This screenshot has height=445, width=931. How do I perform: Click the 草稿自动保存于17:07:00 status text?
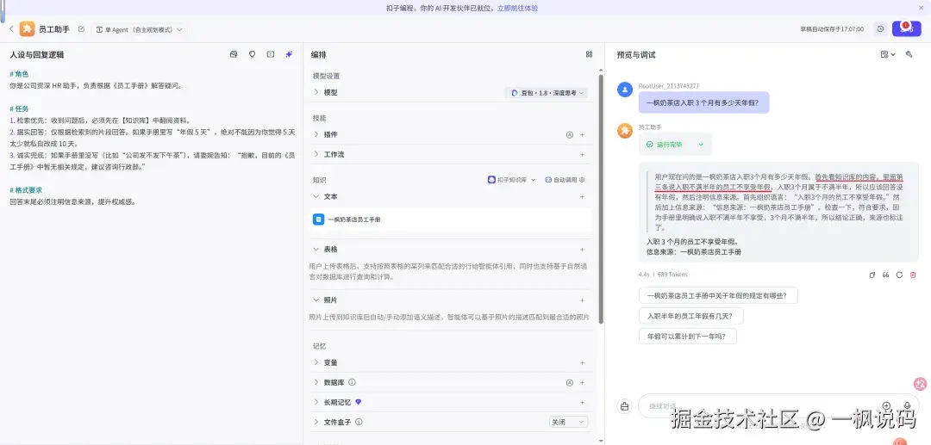click(x=831, y=29)
